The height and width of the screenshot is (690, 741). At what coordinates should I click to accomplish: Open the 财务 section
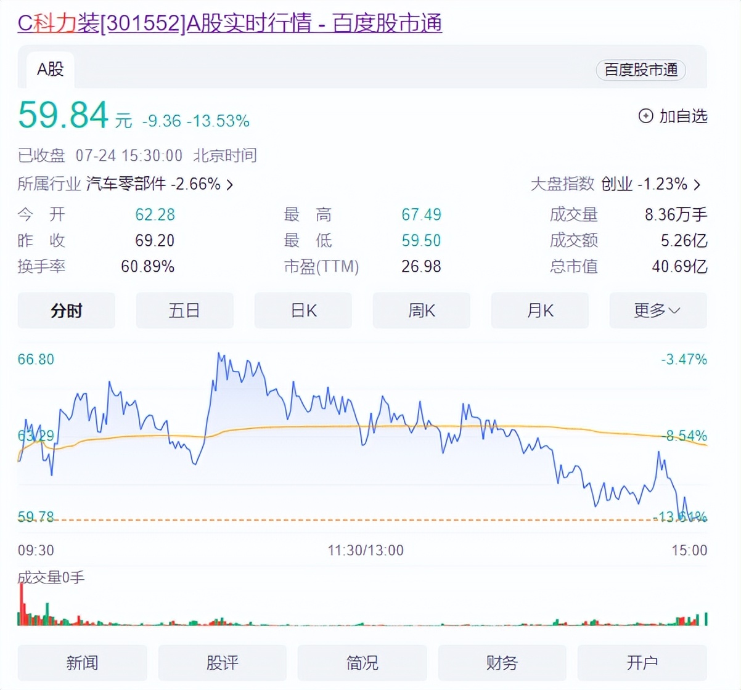click(x=502, y=663)
